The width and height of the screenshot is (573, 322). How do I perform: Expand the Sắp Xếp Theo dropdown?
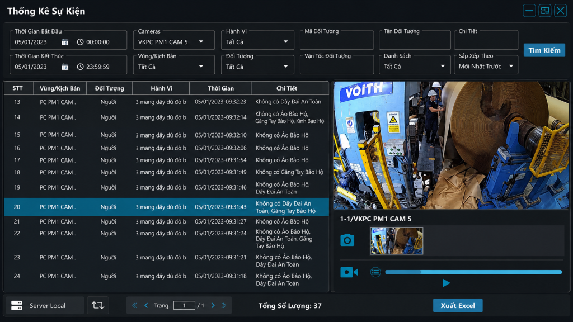click(486, 67)
